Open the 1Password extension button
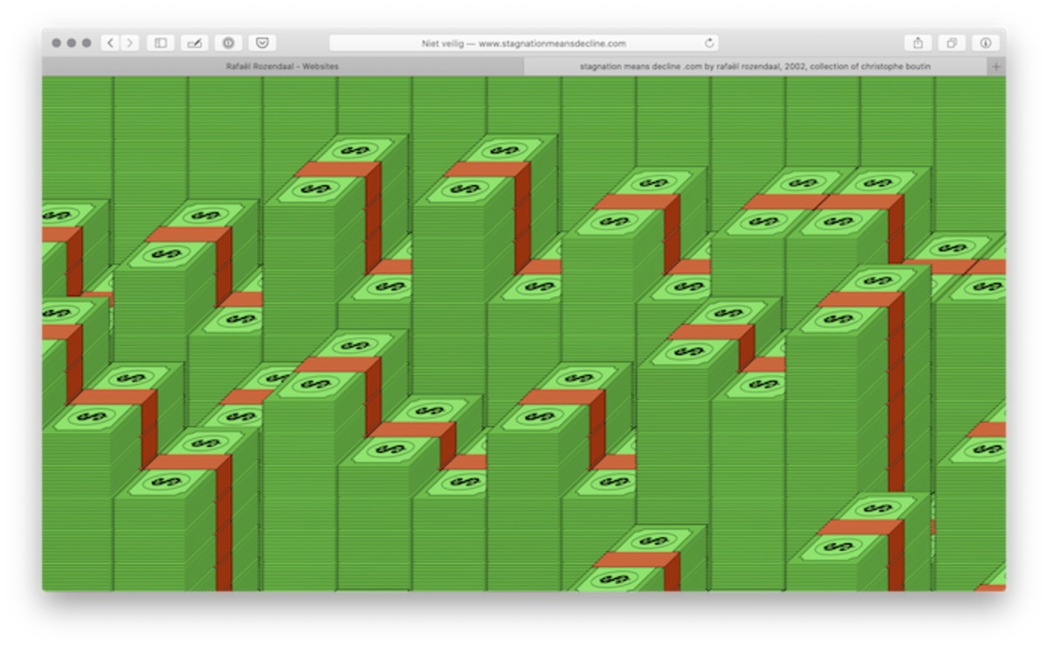The width and height of the screenshot is (1048, 647). [228, 43]
